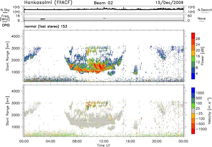Click the Time UT axis title

(104, 145)
